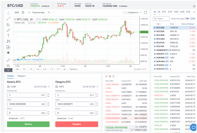The height and width of the screenshot is (133, 197).
Task: Expand more market tabs chevron
Action: click(x=194, y=12)
